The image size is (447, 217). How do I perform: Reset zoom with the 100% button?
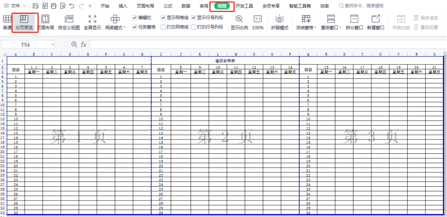[x=258, y=23]
